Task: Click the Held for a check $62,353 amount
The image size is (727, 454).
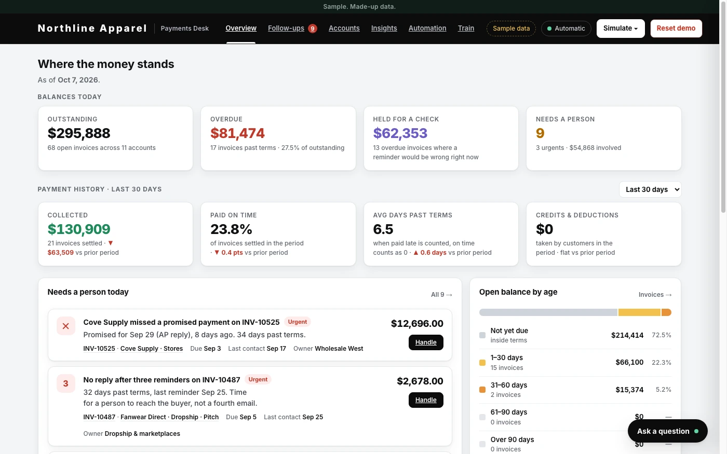Action: [x=400, y=133]
